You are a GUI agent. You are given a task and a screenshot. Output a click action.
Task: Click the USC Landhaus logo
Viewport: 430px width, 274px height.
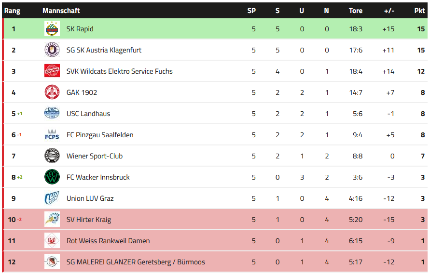pos(52,114)
